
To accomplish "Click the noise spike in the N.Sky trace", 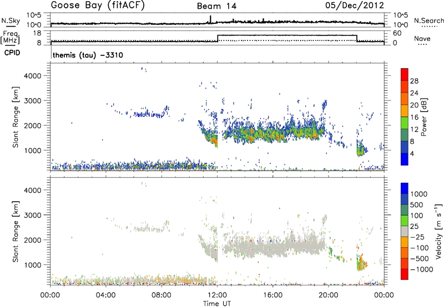I will pyautogui.click(x=210, y=19).
